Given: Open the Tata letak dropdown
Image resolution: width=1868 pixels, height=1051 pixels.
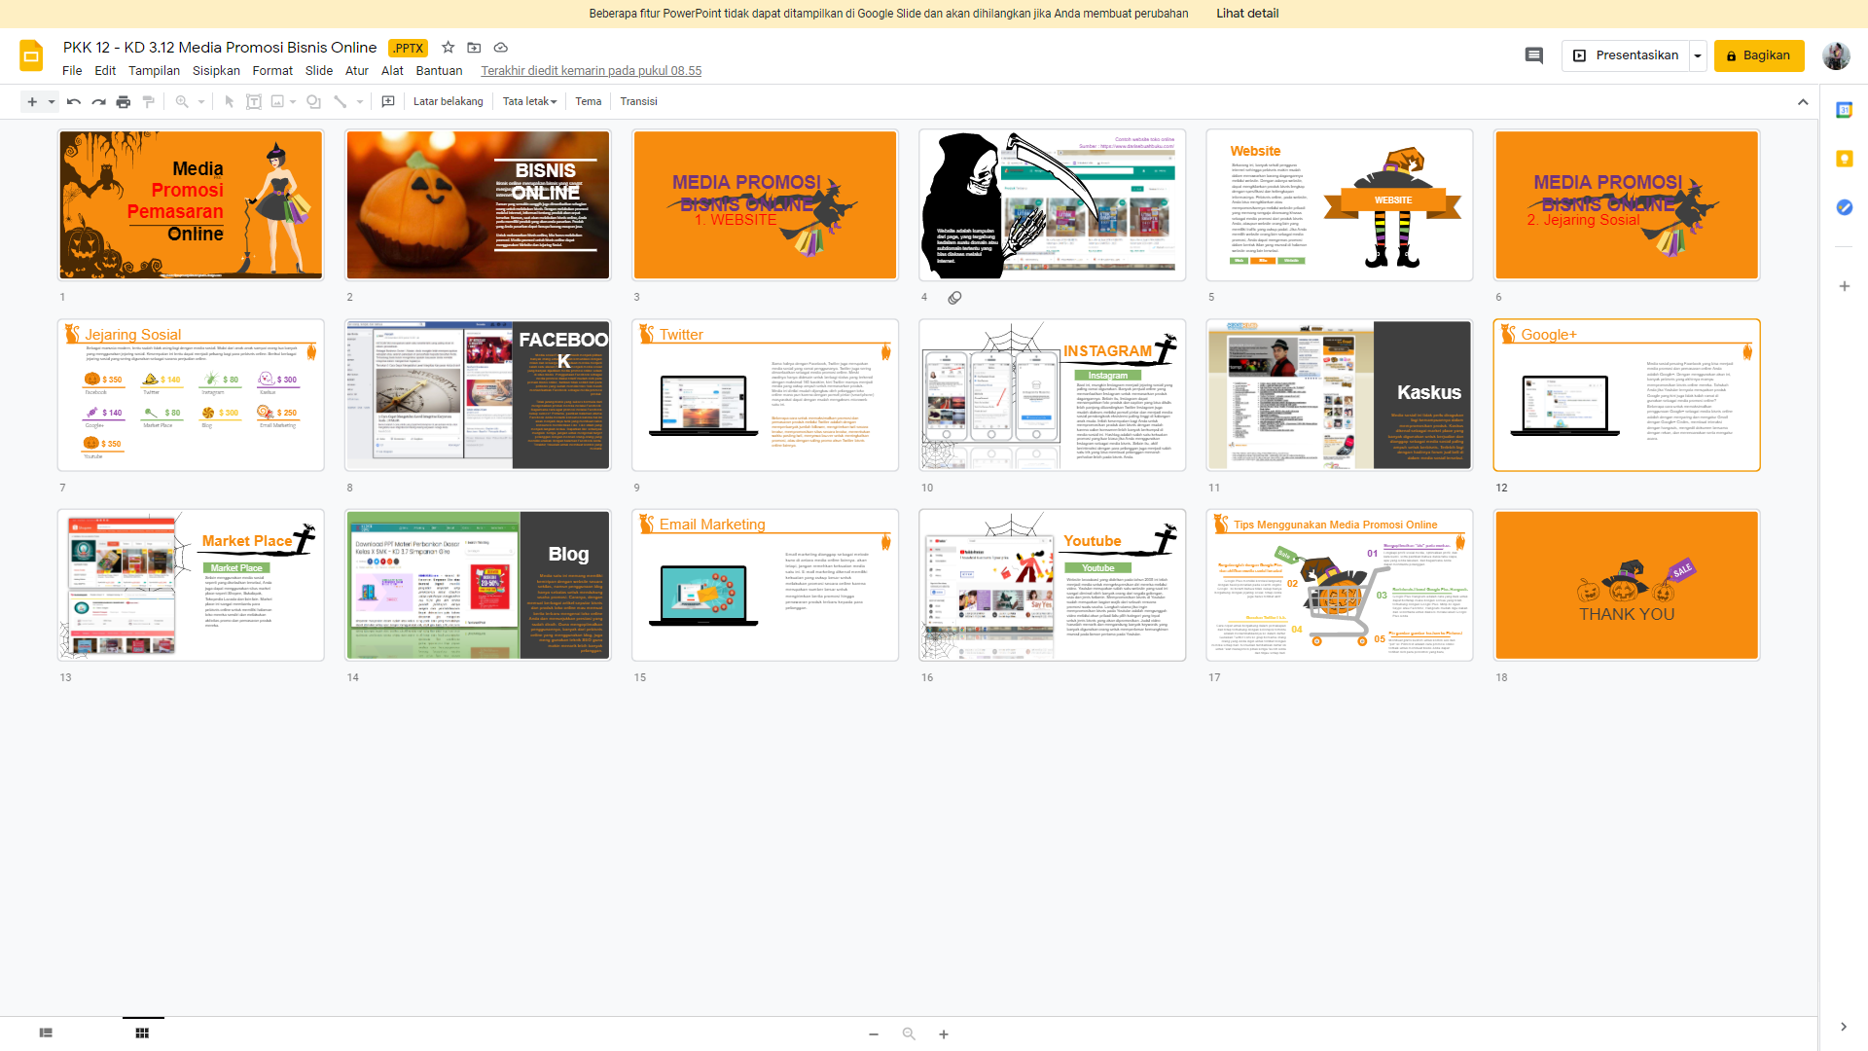Looking at the screenshot, I should tap(528, 101).
